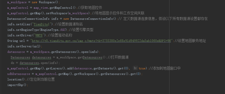Click the b: parameter hint before true
Screen dimensions: 225x94
pyautogui.click(x=135, y=68)
